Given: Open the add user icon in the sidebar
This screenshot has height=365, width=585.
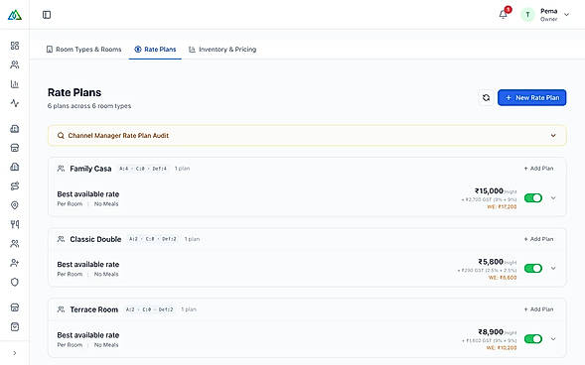Looking at the screenshot, I should [x=15, y=263].
